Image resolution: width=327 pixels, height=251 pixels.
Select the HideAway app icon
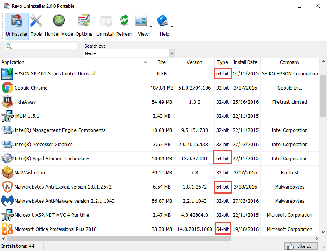coord(7,102)
